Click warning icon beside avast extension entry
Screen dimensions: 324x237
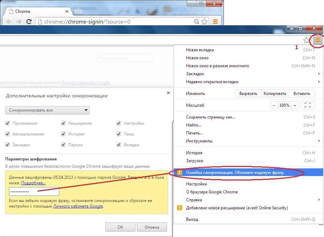[179, 208]
